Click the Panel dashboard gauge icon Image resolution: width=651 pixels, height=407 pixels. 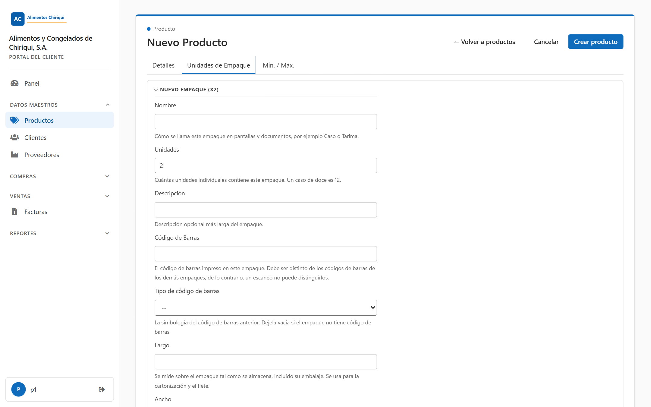[14, 83]
